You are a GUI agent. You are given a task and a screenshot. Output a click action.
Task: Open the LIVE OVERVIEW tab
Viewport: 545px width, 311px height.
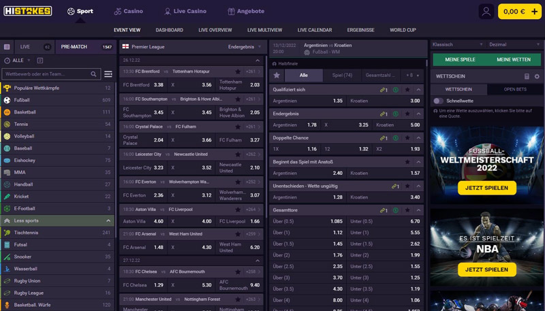click(x=215, y=30)
